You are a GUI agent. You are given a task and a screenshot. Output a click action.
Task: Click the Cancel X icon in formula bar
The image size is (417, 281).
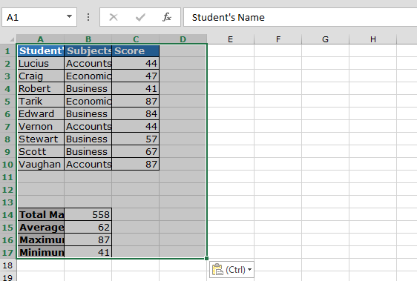pos(114,17)
